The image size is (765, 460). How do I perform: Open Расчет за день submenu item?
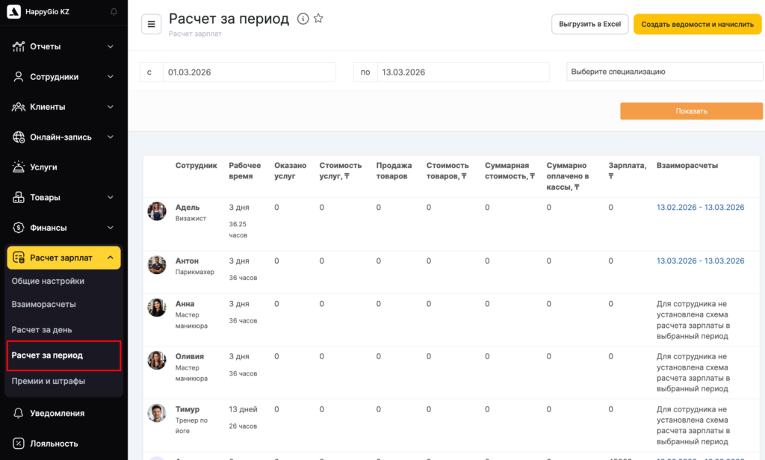click(x=42, y=329)
